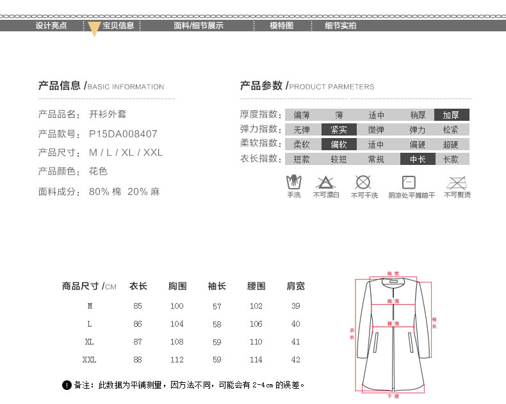Select 短款 in length index
The image size is (506, 404).
click(302, 159)
